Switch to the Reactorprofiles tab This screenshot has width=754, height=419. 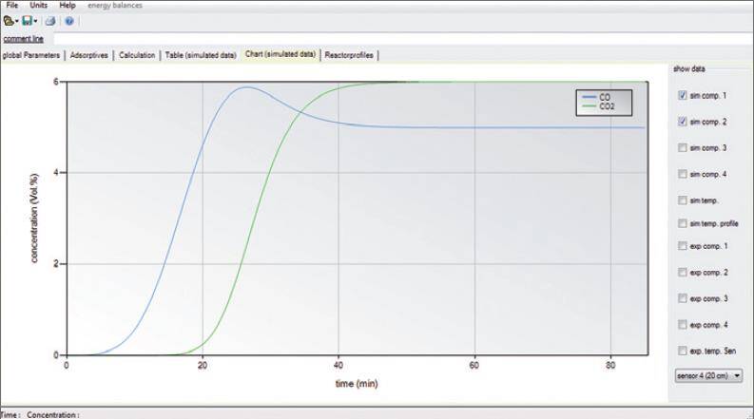[x=349, y=55]
